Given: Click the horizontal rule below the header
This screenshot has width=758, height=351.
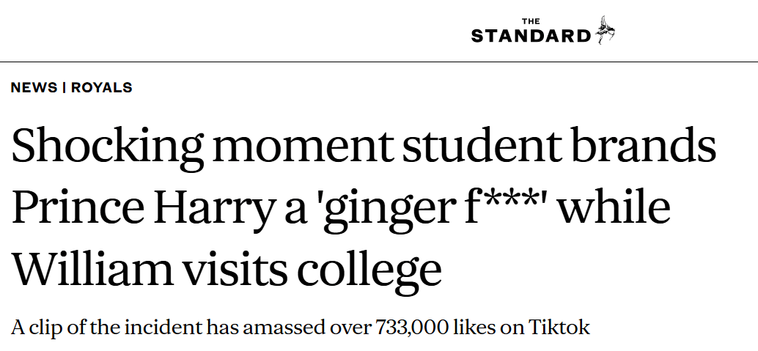Looking at the screenshot, I should tap(379, 62).
